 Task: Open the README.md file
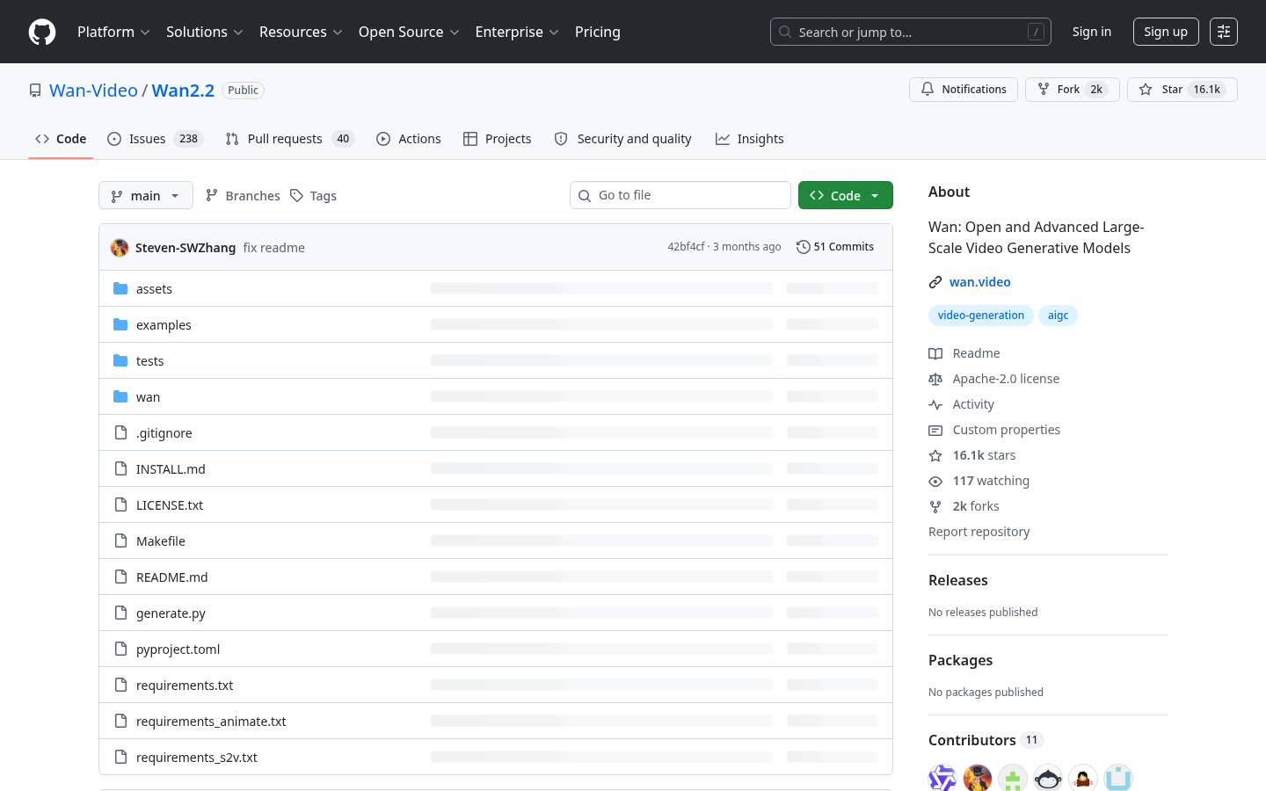[x=172, y=577]
